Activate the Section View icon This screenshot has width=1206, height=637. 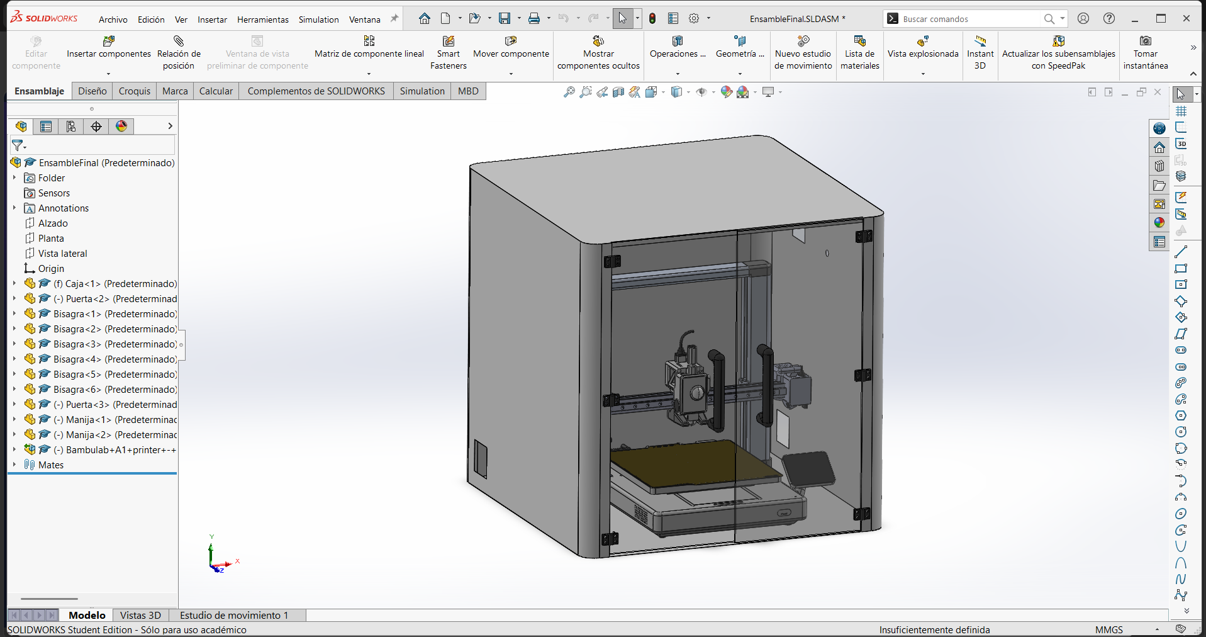618,92
